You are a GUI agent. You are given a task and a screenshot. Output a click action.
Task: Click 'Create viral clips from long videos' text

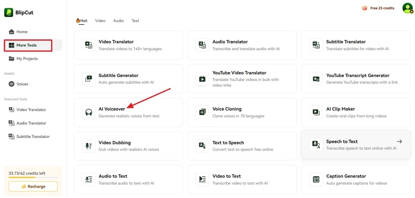tap(356, 116)
